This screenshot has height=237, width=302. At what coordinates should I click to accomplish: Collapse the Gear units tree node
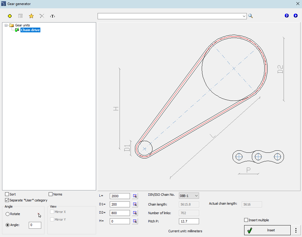point(6,25)
